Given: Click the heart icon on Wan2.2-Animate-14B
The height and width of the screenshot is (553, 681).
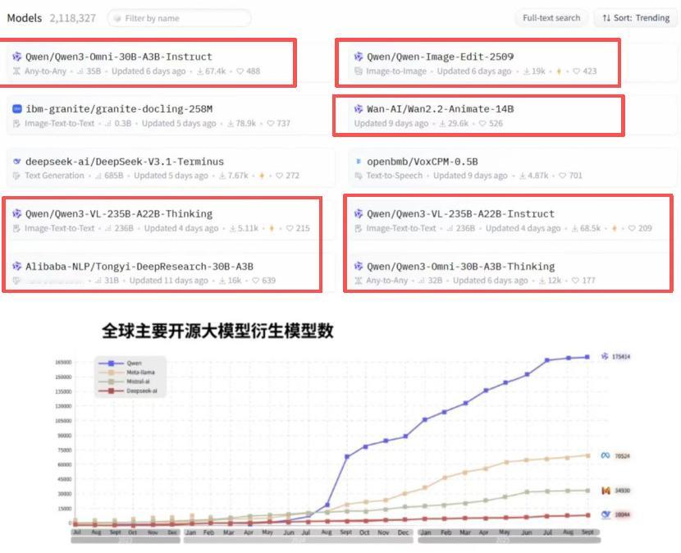Looking at the screenshot, I should click(x=482, y=123).
